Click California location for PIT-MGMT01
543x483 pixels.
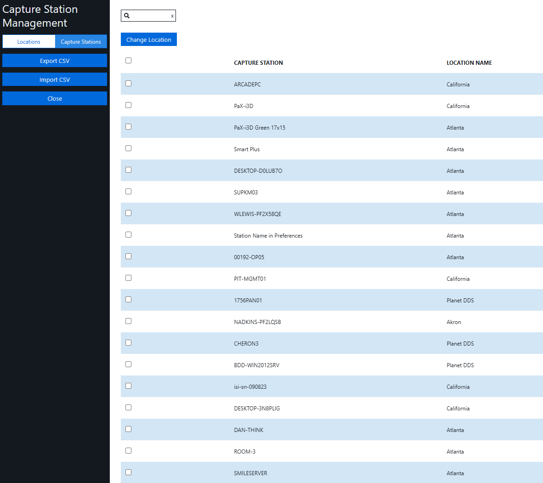pyautogui.click(x=458, y=279)
